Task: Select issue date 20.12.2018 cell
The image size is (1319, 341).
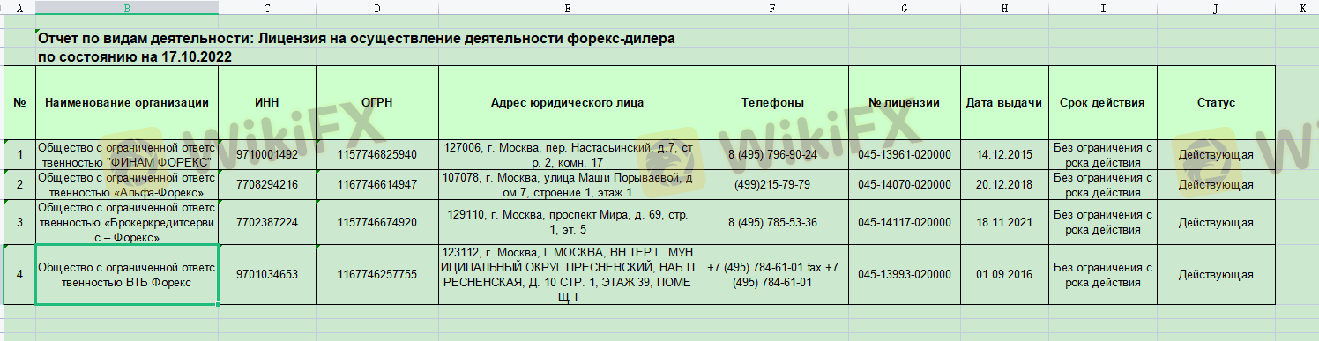Action: pos(1004,184)
